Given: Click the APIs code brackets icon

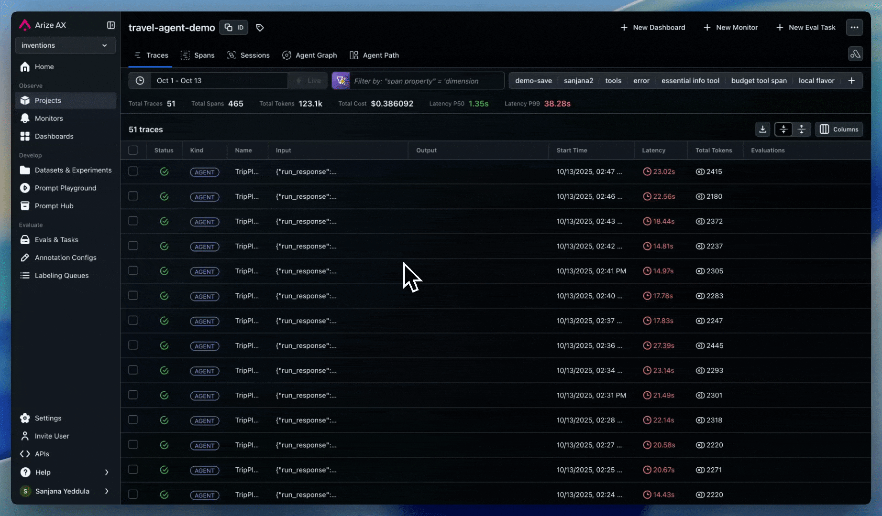Looking at the screenshot, I should point(25,454).
